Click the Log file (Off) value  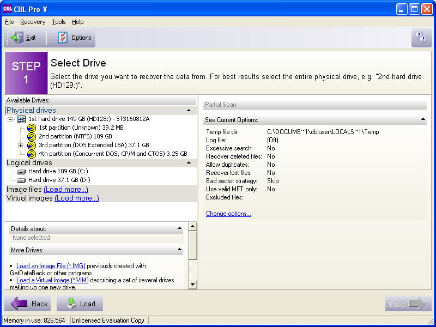point(272,140)
